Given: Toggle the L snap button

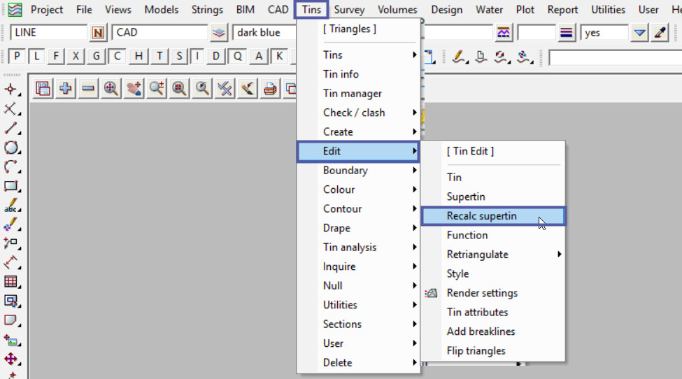Looking at the screenshot, I should 36,57.
